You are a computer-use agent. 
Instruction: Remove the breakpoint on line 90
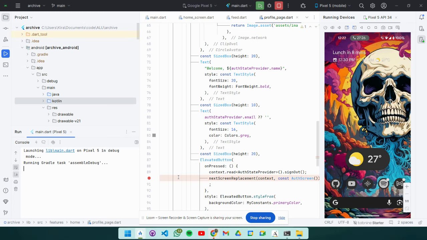click(149, 178)
